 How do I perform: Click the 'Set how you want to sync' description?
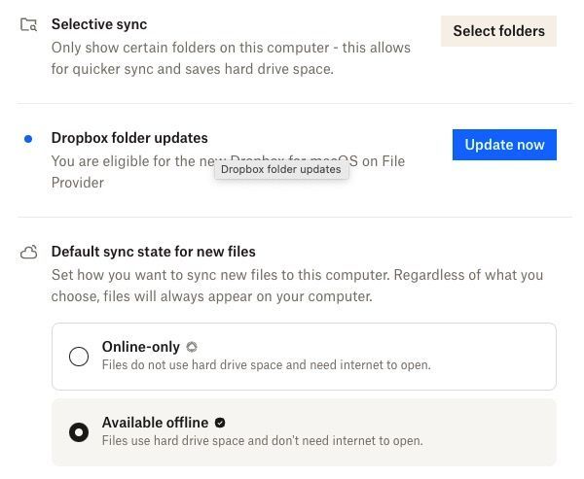pyautogui.click(x=297, y=286)
